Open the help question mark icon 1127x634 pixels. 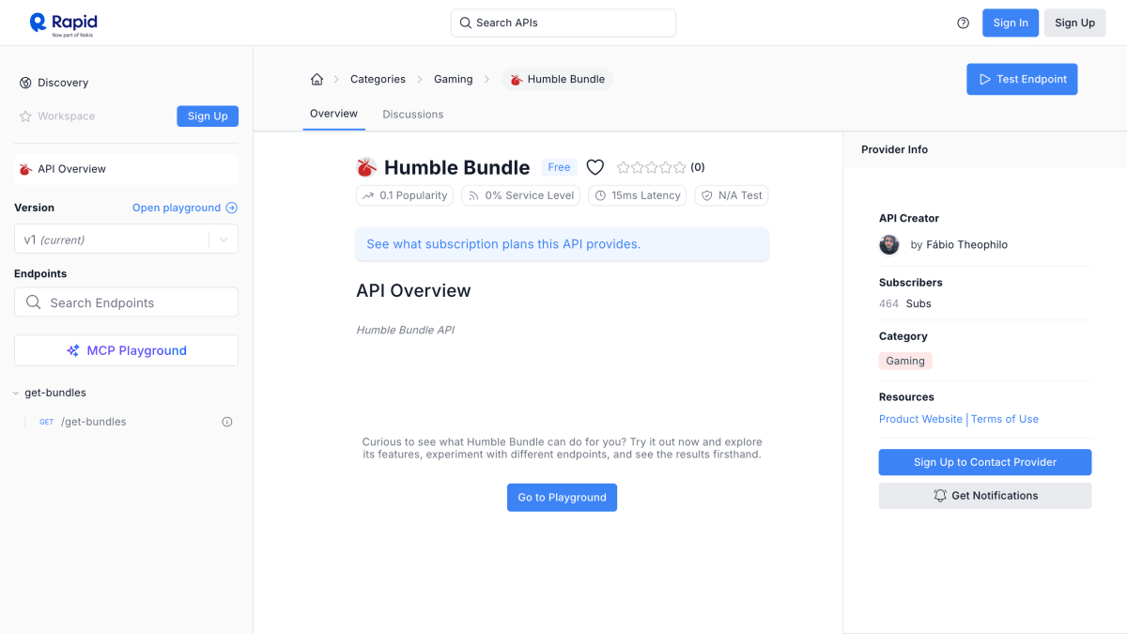tap(963, 23)
